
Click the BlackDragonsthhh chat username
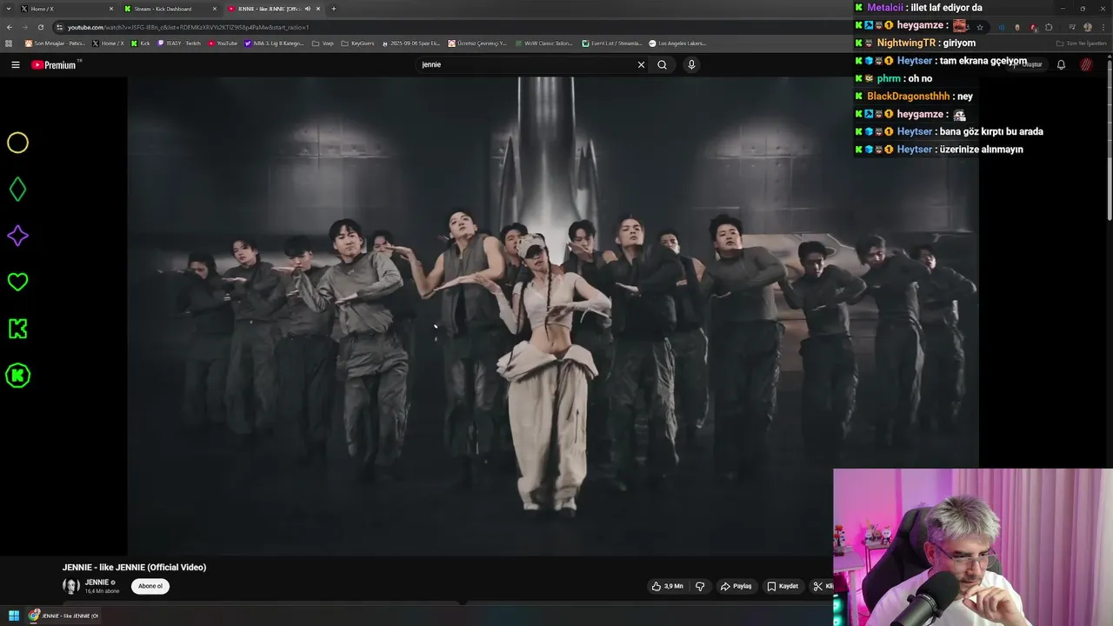[x=909, y=97]
